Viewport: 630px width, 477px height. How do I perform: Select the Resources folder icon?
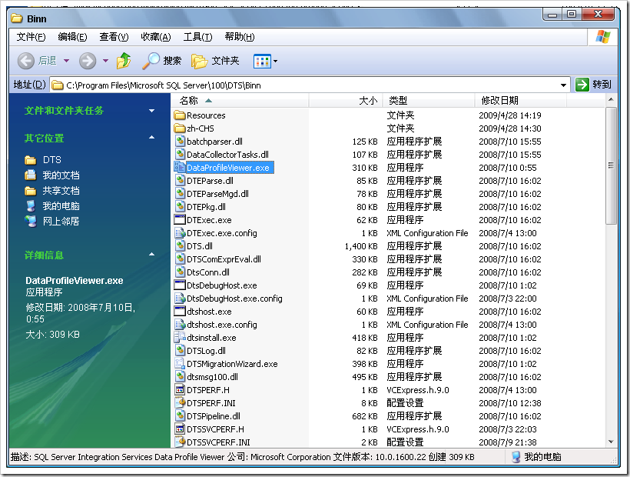(180, 115)
